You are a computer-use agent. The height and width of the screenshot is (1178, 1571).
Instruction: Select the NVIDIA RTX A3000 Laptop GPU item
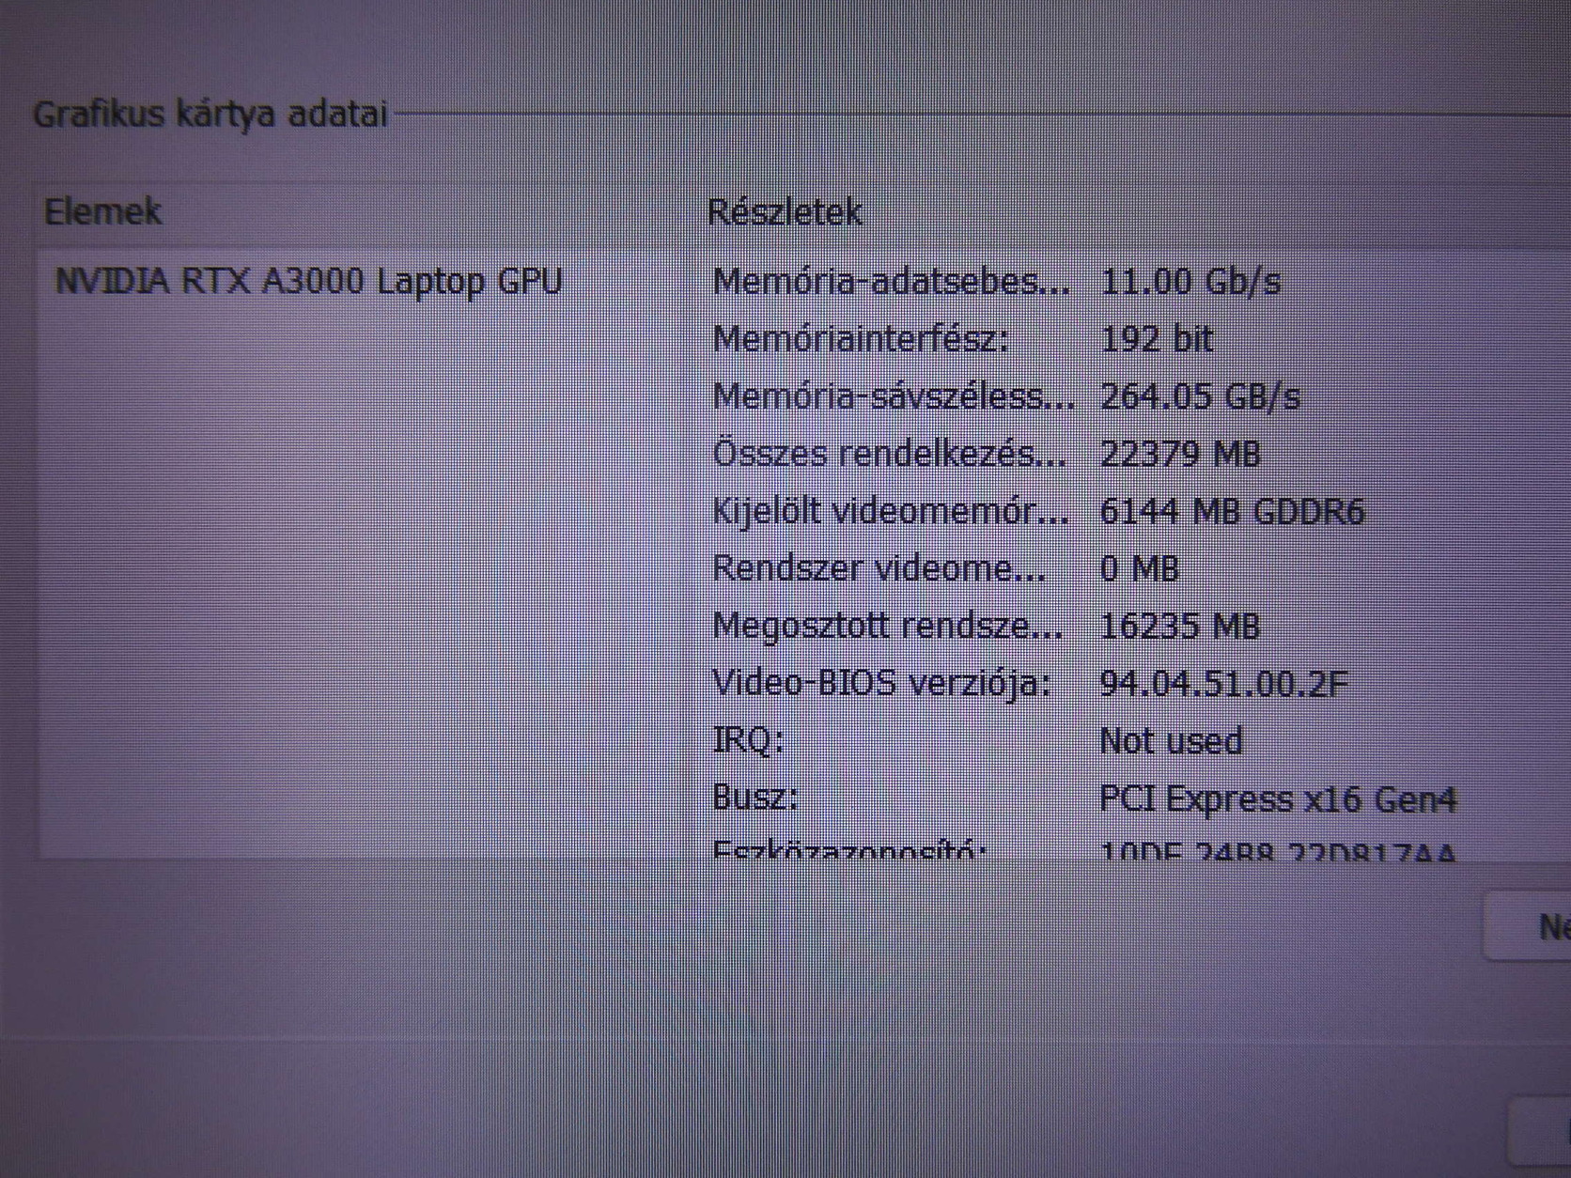[308, 282]
